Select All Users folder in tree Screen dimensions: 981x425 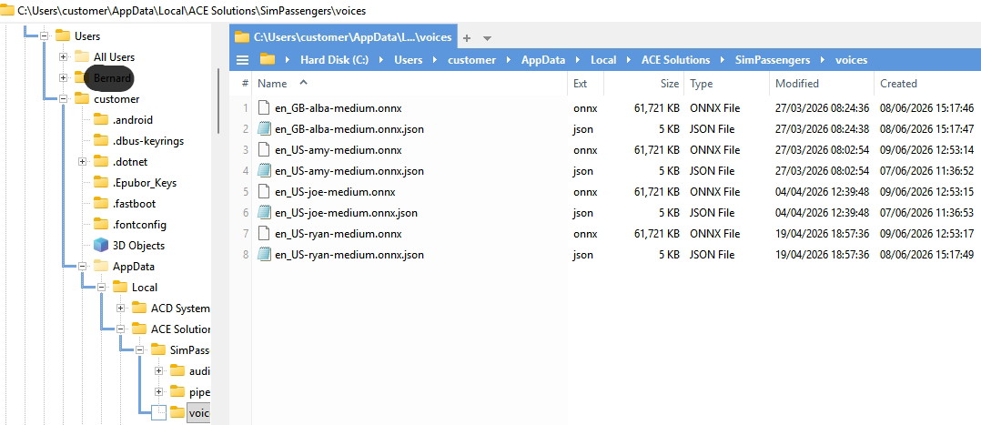point(114,57)
